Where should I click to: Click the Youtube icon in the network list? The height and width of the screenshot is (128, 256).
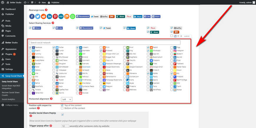click(81, 93)
